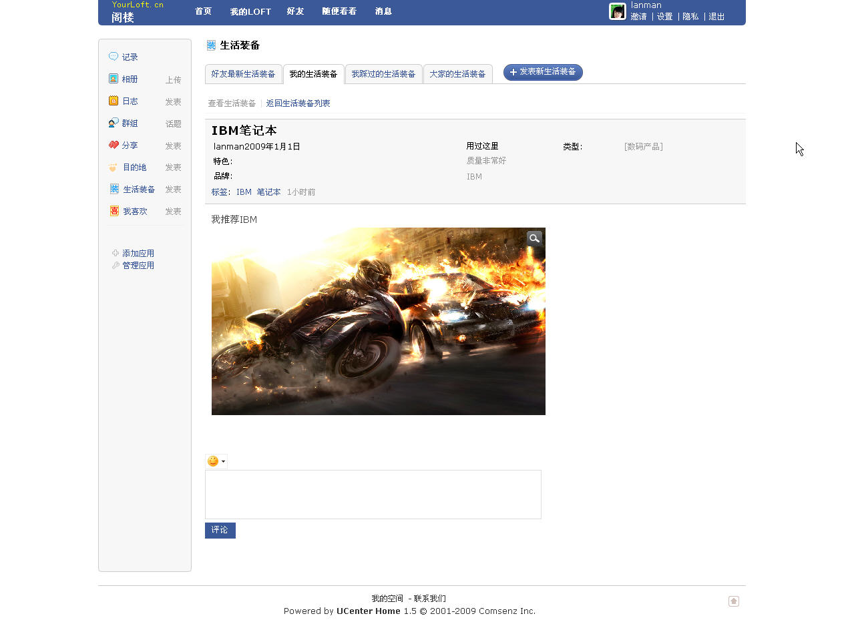The width and height of the screenshot is (844, 622).
Task: Click 退出 to log out
Action: pos(716,17)
